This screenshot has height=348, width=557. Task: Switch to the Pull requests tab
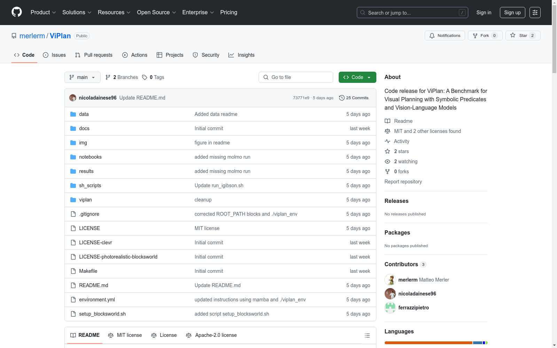pyautogui.click(x=94, y=55)
